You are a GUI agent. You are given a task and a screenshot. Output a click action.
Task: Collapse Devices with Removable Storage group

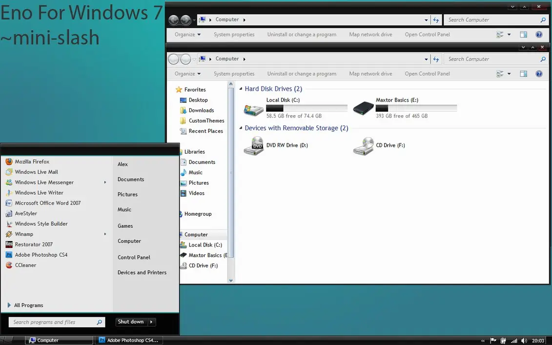point(241,128)
